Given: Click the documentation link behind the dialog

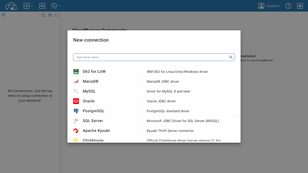Looking at the screenshot, I should (x=257, y=58).
